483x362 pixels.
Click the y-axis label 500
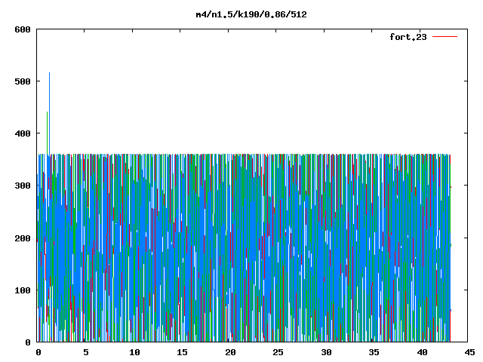[23, 81]
